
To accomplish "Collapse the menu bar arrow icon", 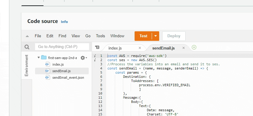I will pyautogui.click(x=27, y=36).
